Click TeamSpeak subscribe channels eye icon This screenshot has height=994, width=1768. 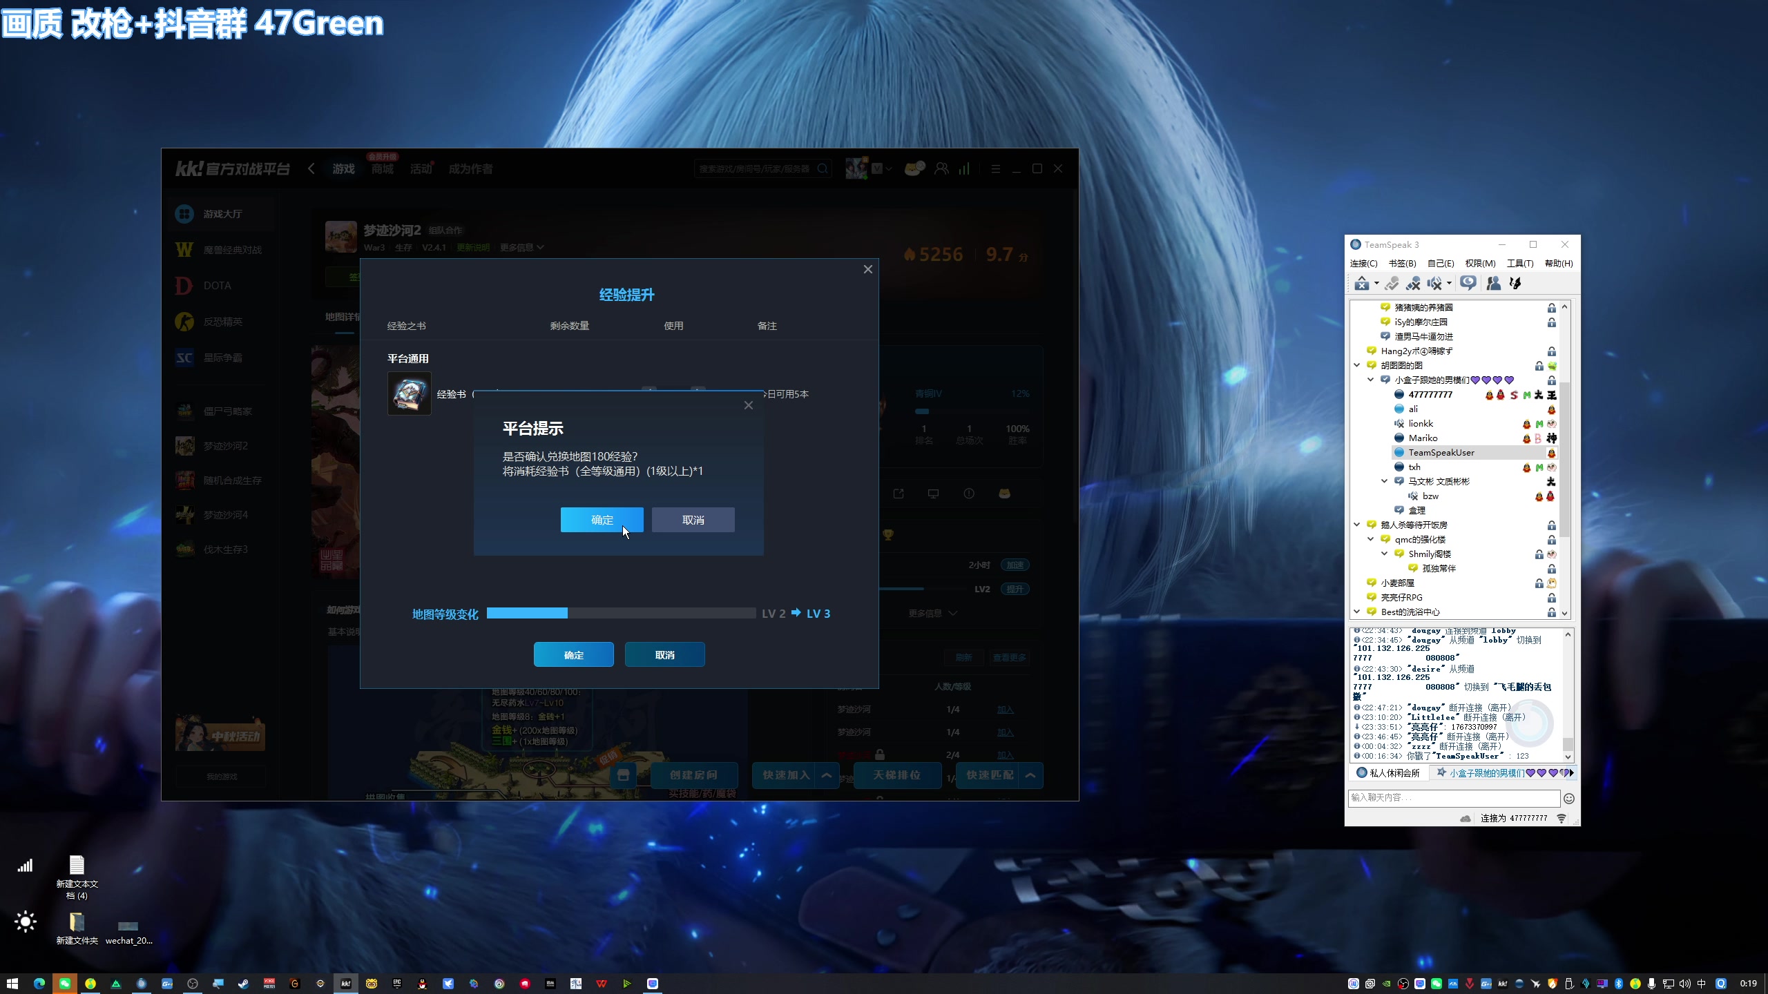click(x=1468, y=284)
